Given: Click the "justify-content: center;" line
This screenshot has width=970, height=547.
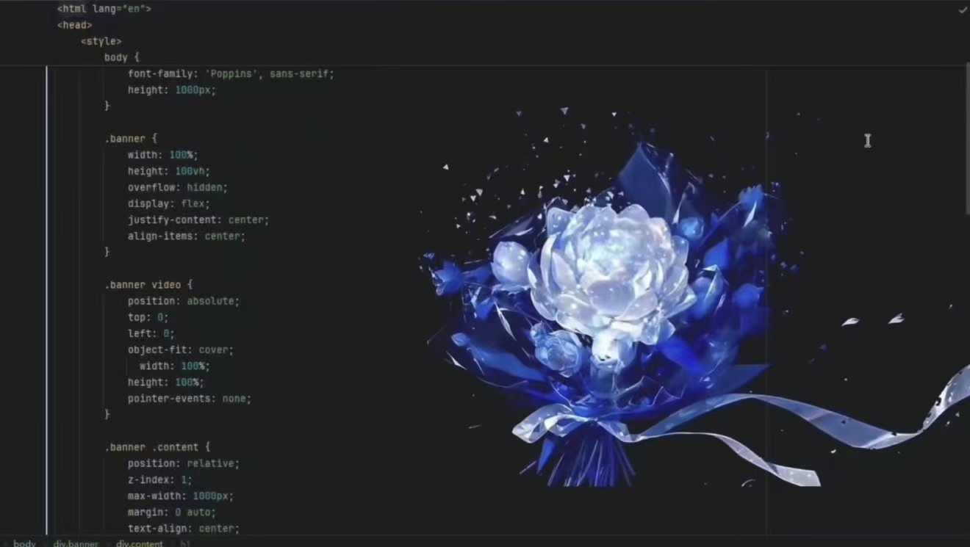Looking at the screenshot, I should tap(198, 220).
